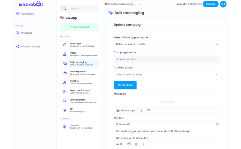Viewport: 241px width, 149px height.
Task: Click the Bulk messaging sidebar icon
Action: point(65,63)
